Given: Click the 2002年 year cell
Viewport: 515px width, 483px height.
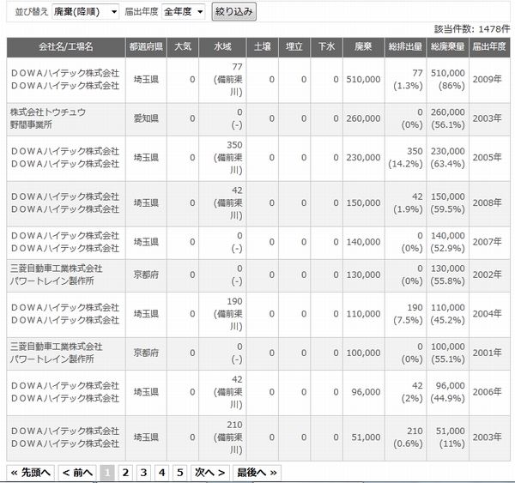Looking at the screenshot, I should coord(489,275).
